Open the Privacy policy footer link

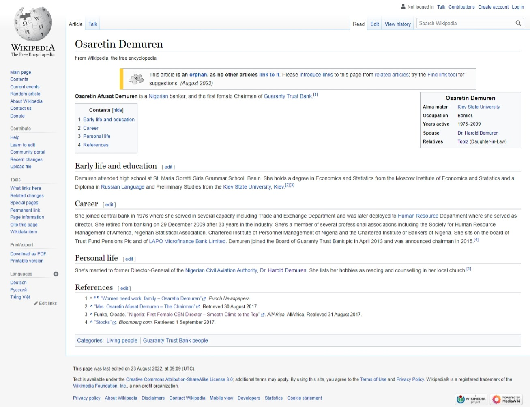87,398
